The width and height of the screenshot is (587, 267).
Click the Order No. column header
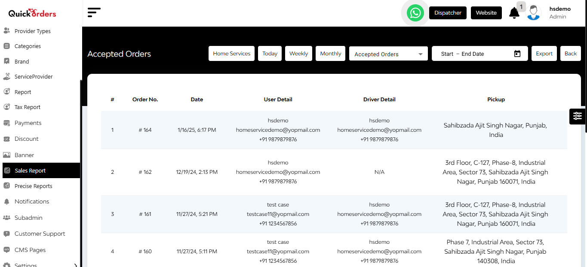[x=145, y=99]
